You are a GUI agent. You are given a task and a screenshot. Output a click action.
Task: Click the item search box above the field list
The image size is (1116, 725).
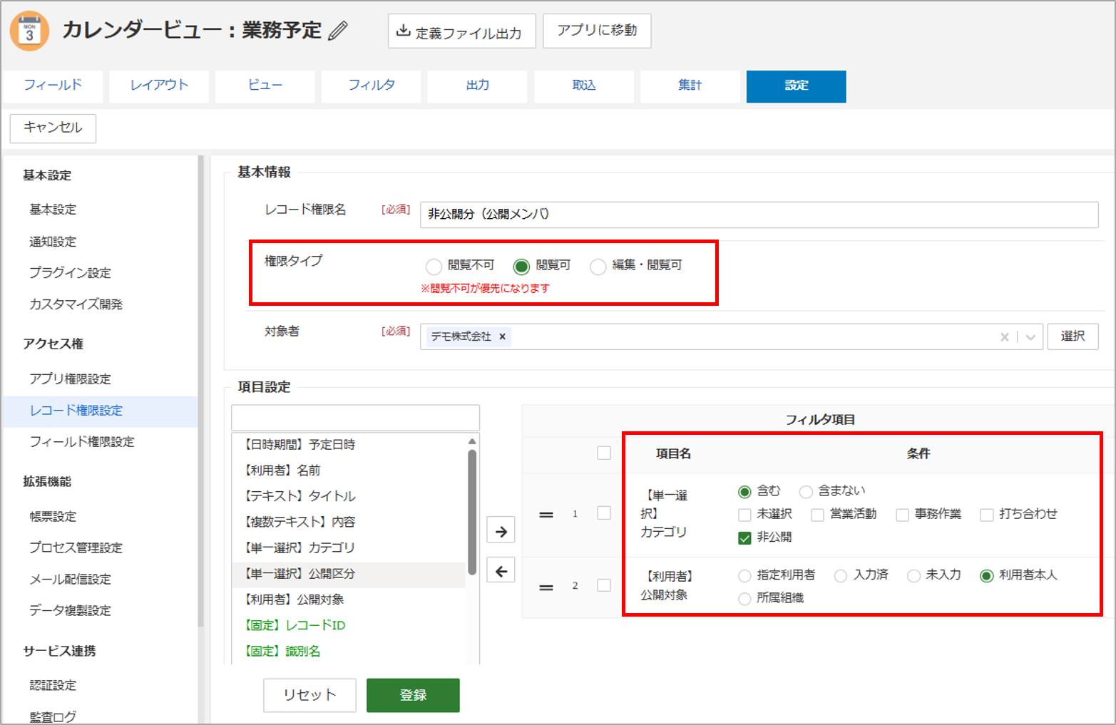355,418
